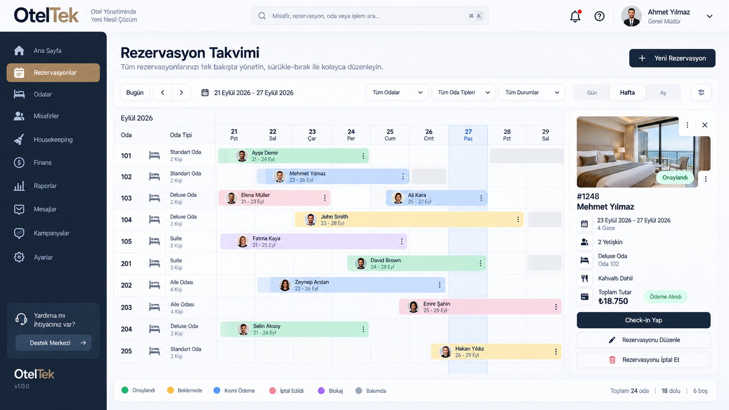Expand the Tüm Odalar dropdown
729x410 pixels.
tap(397, 92)
